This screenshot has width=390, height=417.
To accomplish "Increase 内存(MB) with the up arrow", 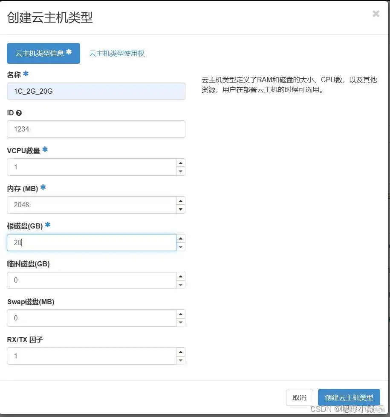I will [180, 200].
